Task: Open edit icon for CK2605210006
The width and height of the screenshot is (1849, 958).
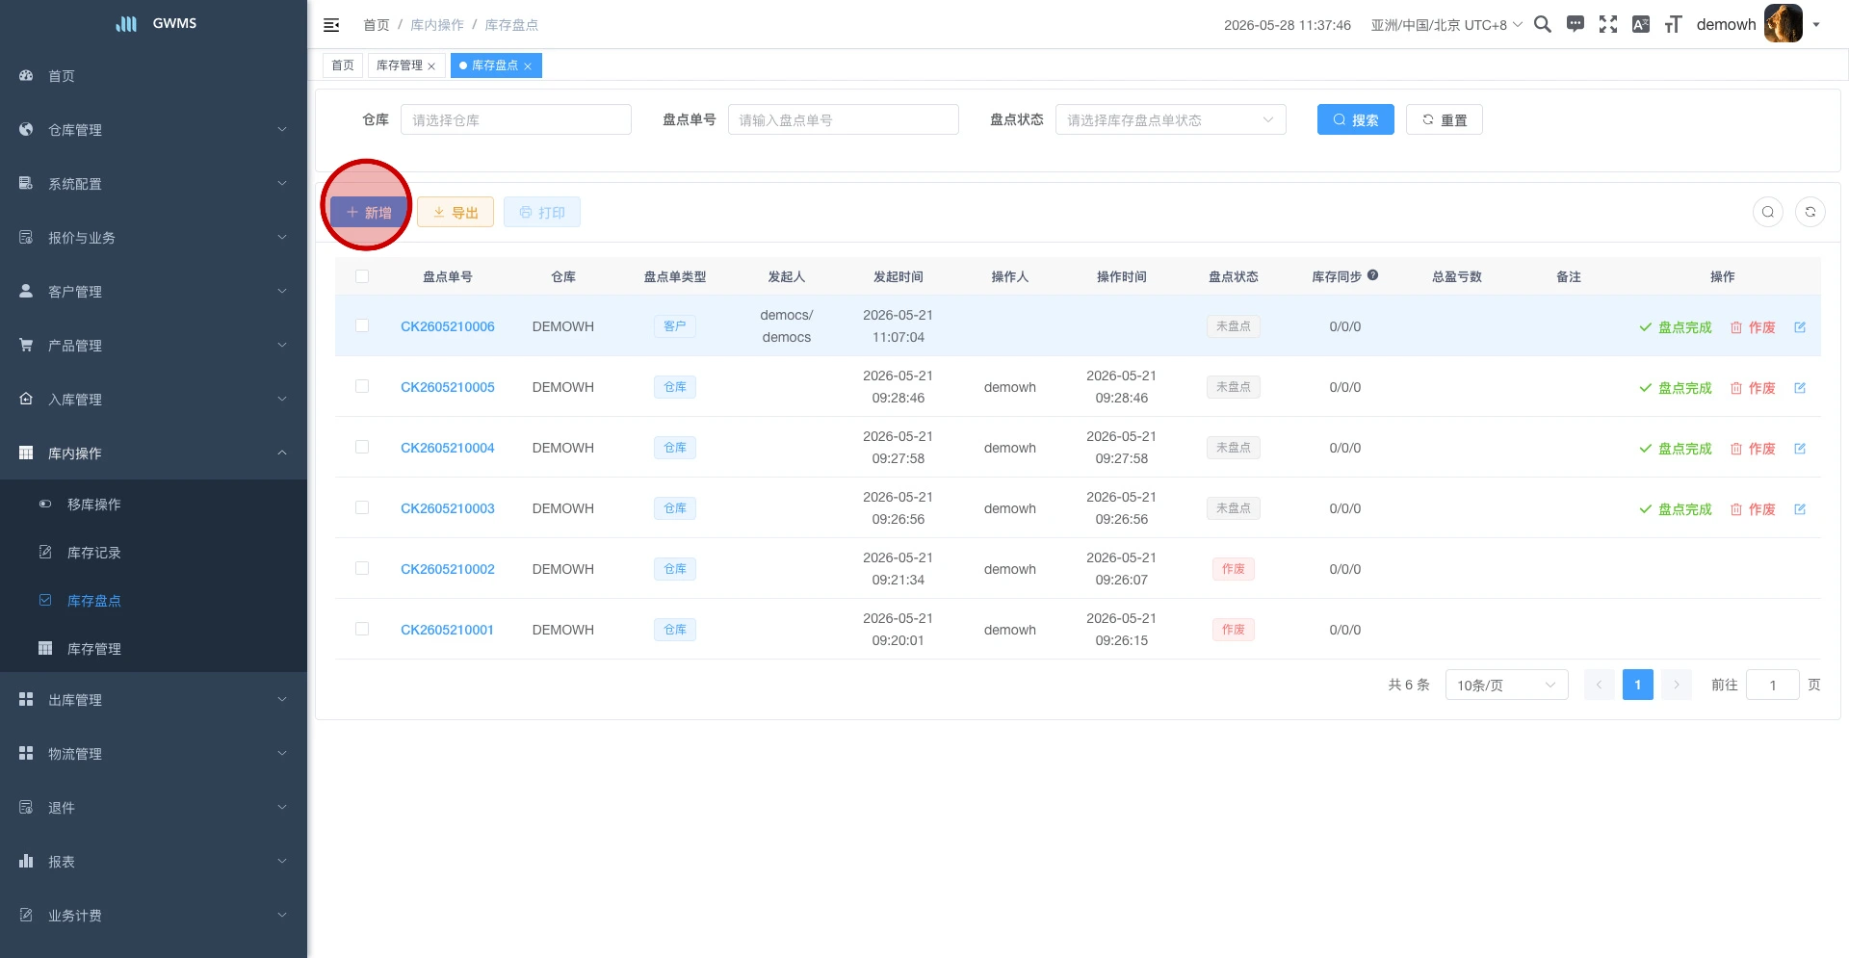Action: 1800,327
